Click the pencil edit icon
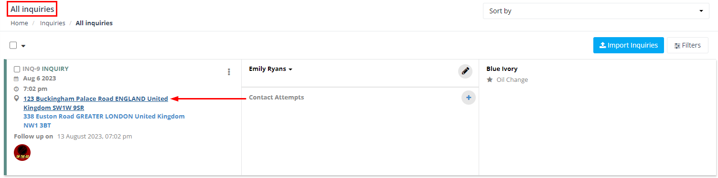This screenshot has height=178, width=718. pyautogui.click(x=465, y=71)
